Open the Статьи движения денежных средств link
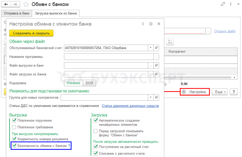242x157 pixels. [x=130, y=106]
